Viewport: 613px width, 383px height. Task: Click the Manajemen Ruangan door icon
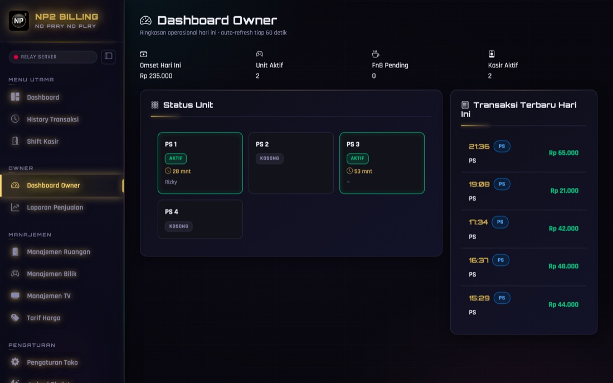[x=15, y=251]
